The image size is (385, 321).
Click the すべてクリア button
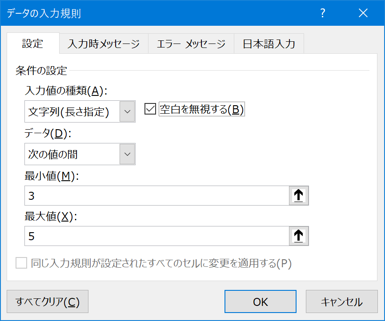[48, 301]
